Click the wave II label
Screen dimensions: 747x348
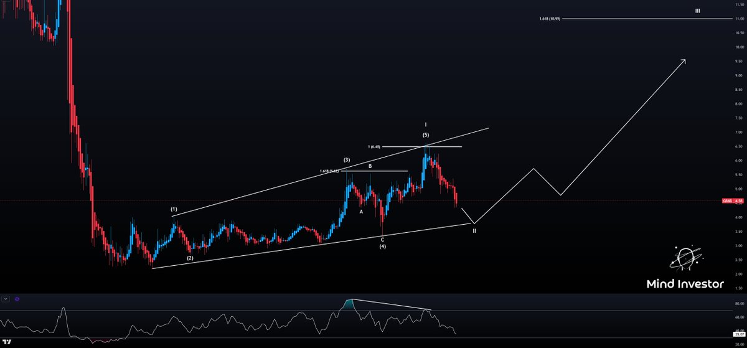click(x=474, y=230)
